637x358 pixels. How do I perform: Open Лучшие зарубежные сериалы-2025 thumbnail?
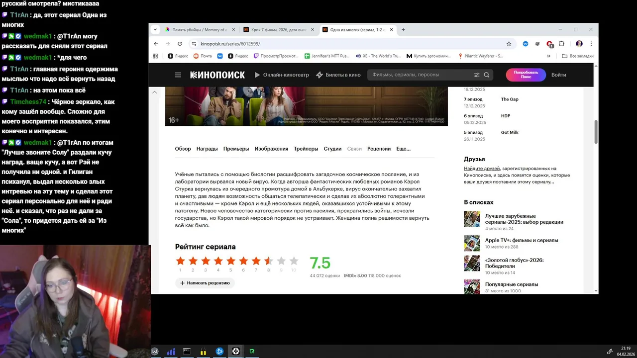[472, 219]
